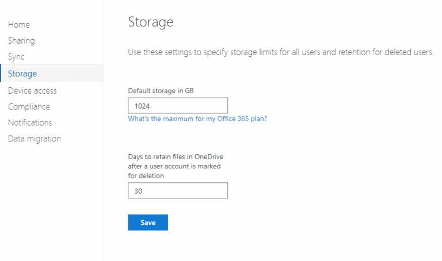
Task: Click blank sidebar area below Data migration
Action: point(52,201)
